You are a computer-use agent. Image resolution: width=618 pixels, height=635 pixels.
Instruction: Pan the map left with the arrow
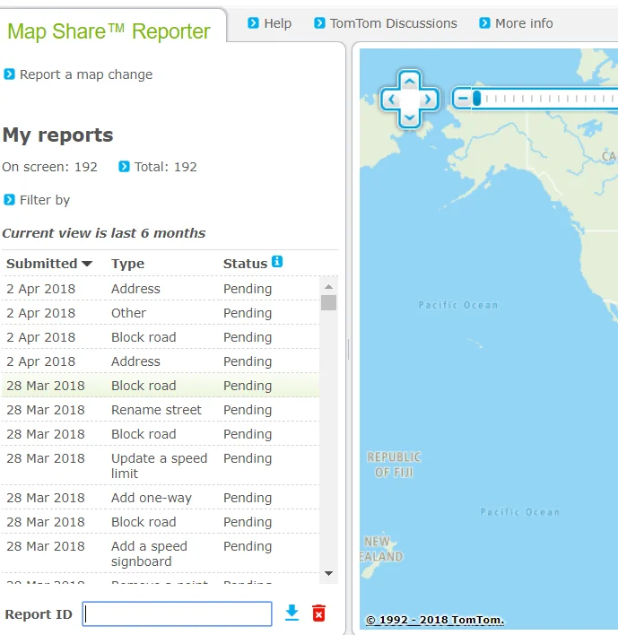coord(392,100)
